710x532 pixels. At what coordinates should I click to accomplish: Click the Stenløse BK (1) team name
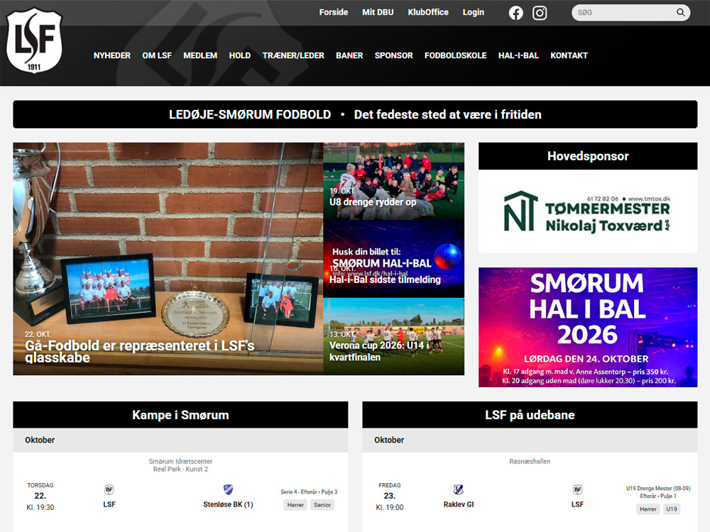(x=228, y=504)
